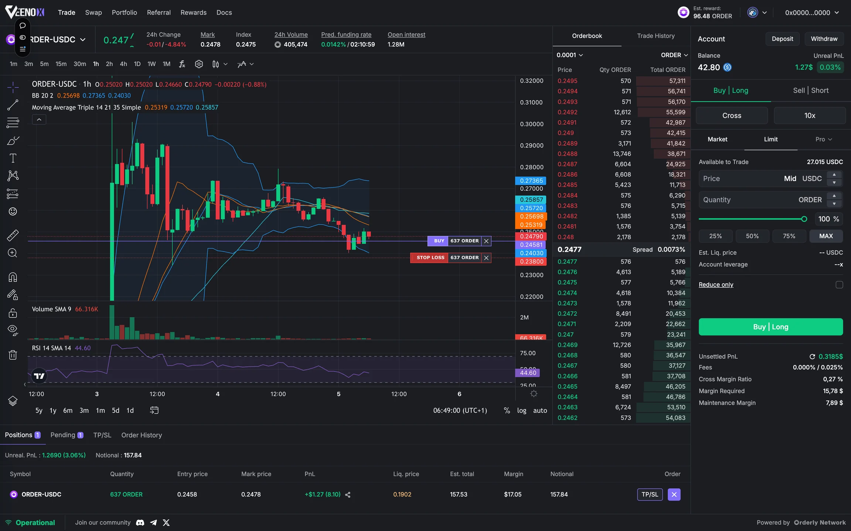Viewport: 851px width, 531px height.
Task: Toggle log scale on chart
Action: tap(522, 411)
